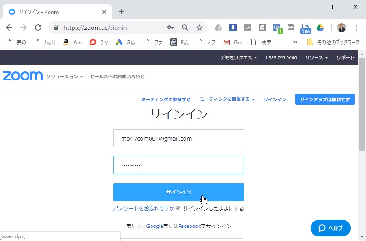Screen dimensions: 366x241
Task: Sign in with the Google link
Action: (155, 226)
